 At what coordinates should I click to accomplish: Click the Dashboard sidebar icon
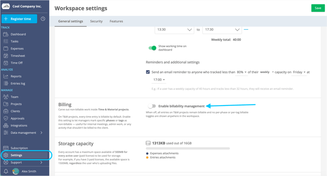click(x=6, y=35)
